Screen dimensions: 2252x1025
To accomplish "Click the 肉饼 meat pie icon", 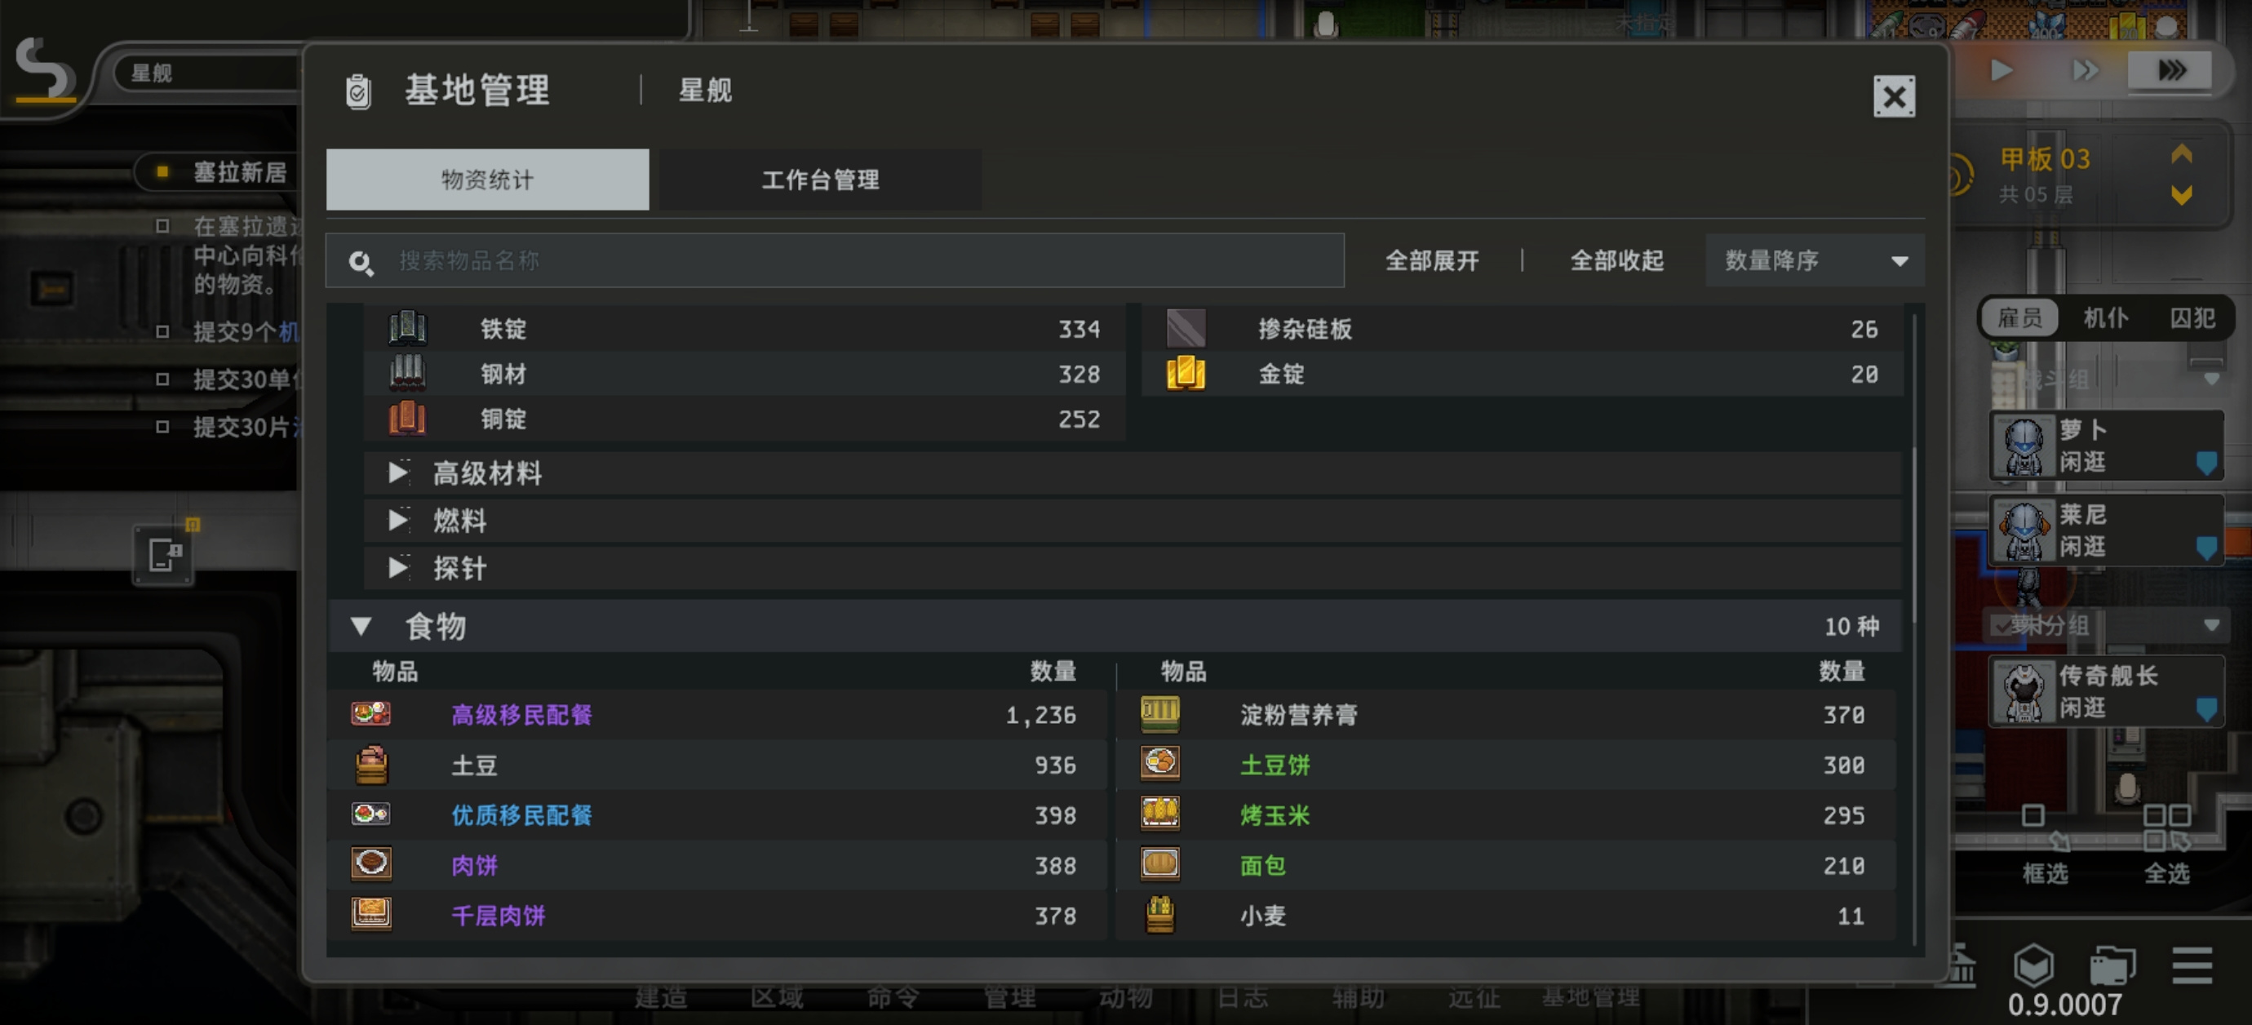I will point(370,864).
